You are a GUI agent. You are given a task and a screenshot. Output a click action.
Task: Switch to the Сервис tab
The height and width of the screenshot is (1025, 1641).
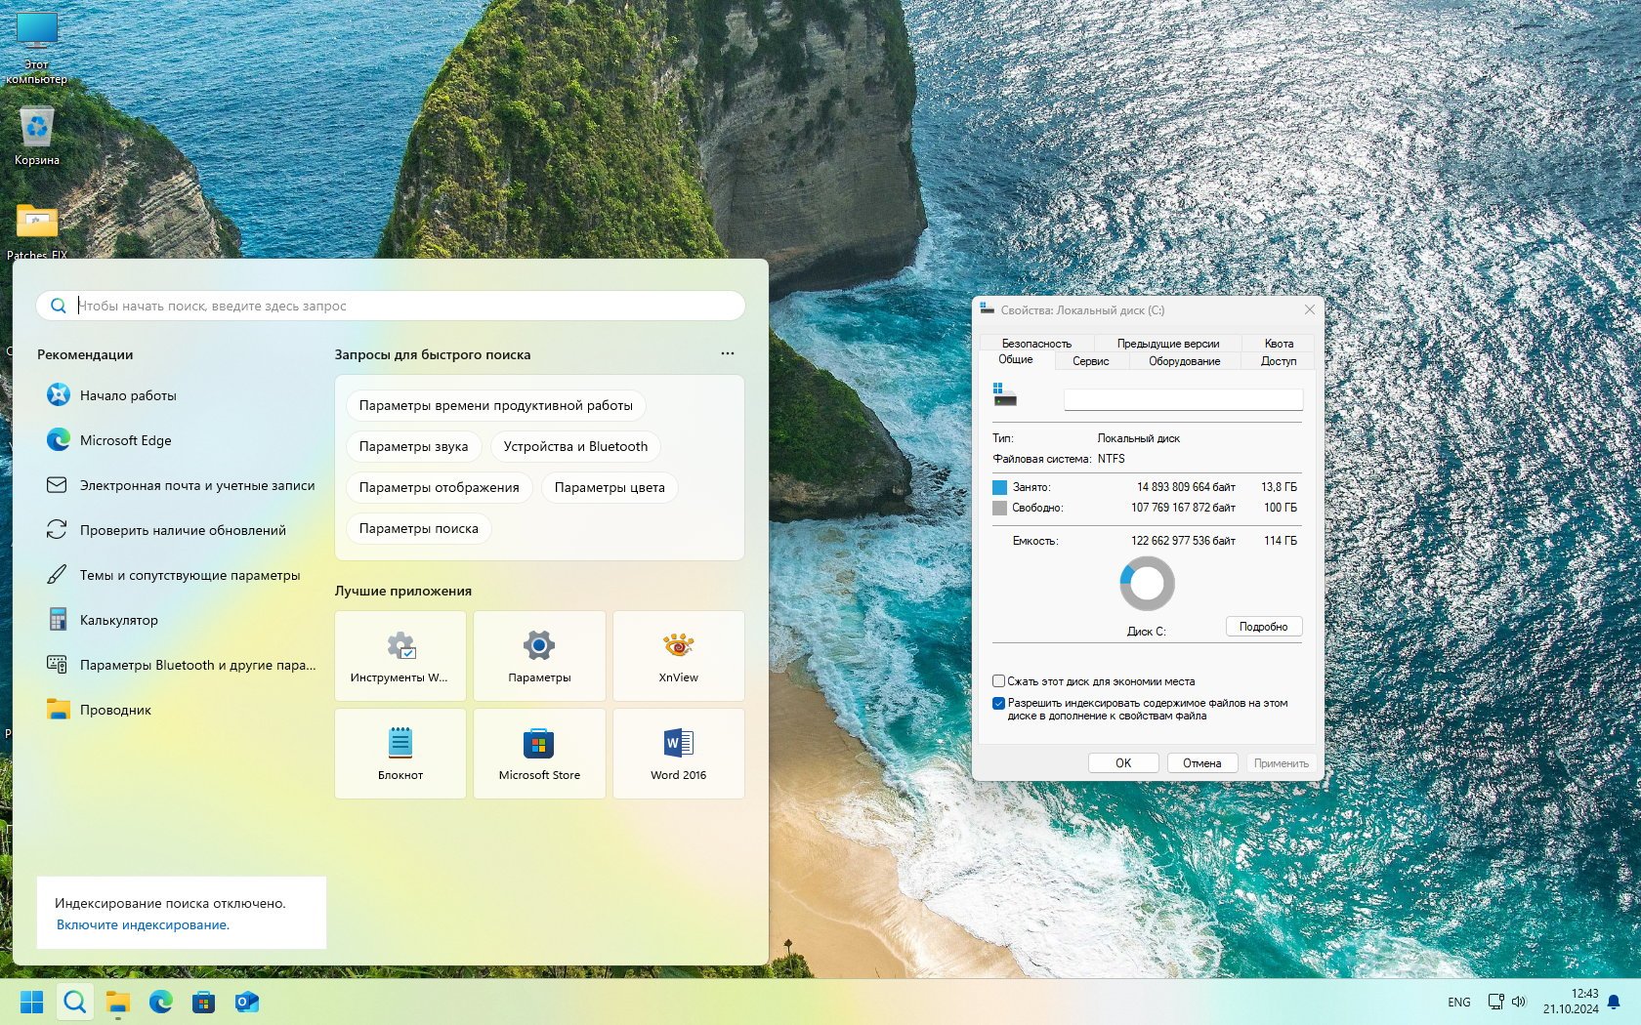1090,361
